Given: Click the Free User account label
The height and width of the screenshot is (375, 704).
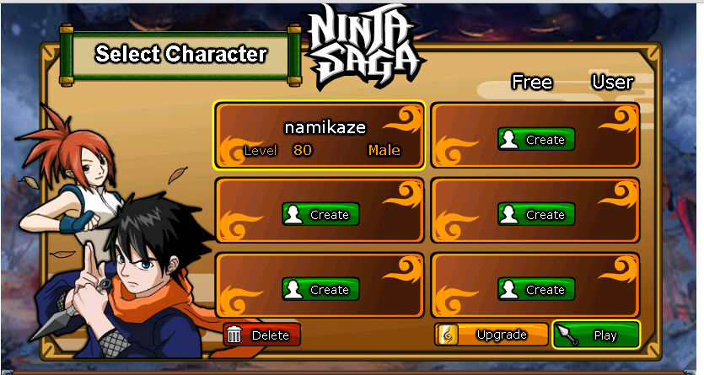Looking at the screenshot, I should coord(572,83).
